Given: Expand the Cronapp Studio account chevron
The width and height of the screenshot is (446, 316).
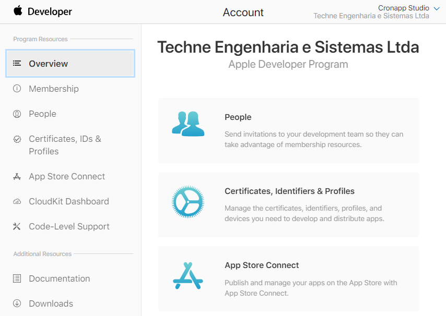Looking at the screenshot, I should coord(437,8).
